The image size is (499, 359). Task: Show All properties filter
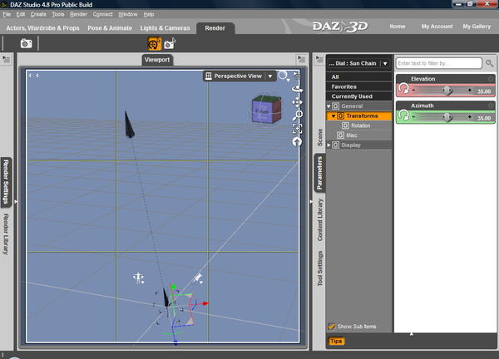359,76
